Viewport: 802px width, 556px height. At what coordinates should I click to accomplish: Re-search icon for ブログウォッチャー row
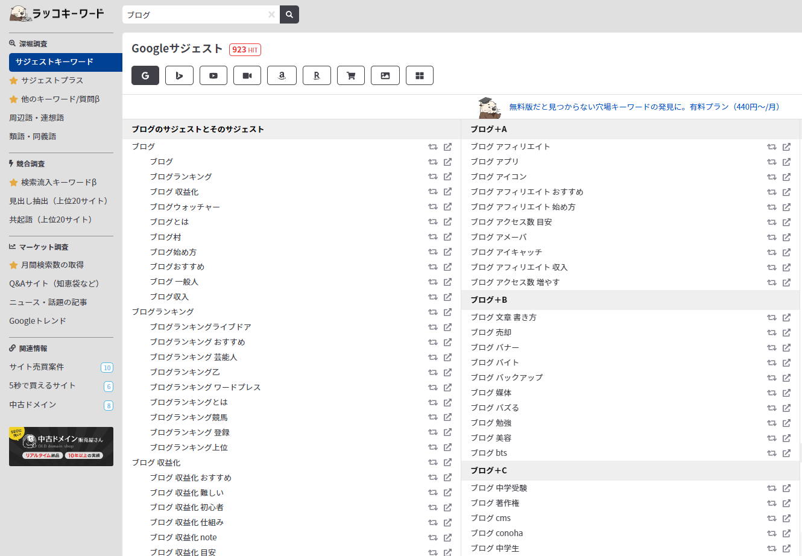[433, 207]
